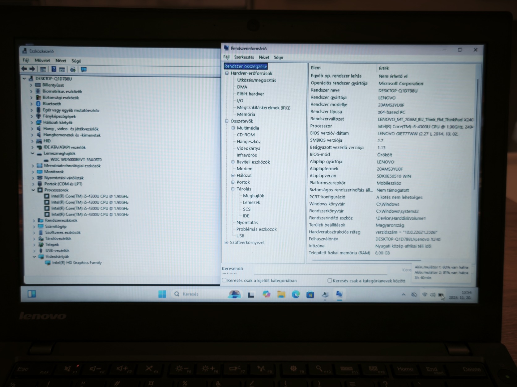Open help via the blue question-mark icon

[53, 69]
